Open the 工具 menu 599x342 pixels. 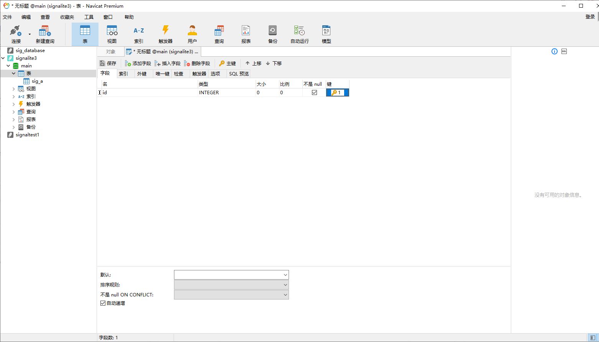click(x=89, y=17)
